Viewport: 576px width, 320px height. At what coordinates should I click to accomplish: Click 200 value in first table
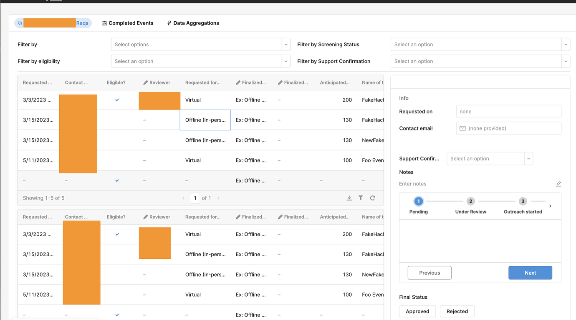coord(347,100)
